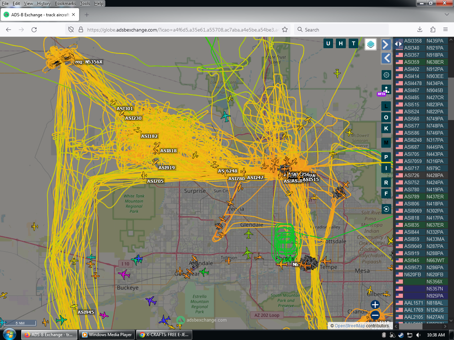454x340 pixels.
Task: Zoom out with the minus map button
Action: (x=375, y=315)
